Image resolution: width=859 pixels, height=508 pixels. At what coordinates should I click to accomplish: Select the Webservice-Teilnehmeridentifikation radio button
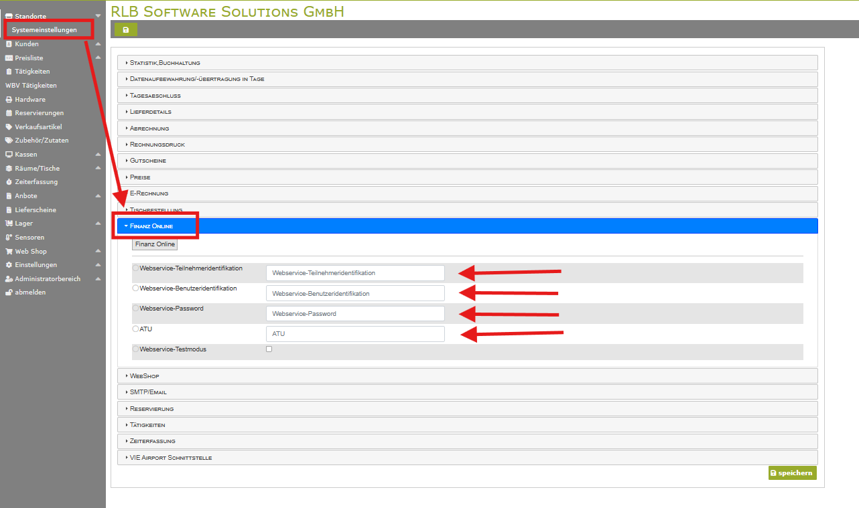[x=136, y=268]
